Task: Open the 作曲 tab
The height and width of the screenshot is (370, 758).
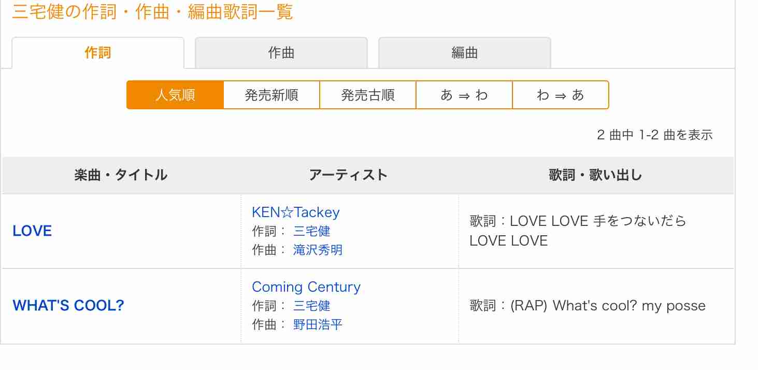Action: tap(281, 53)
